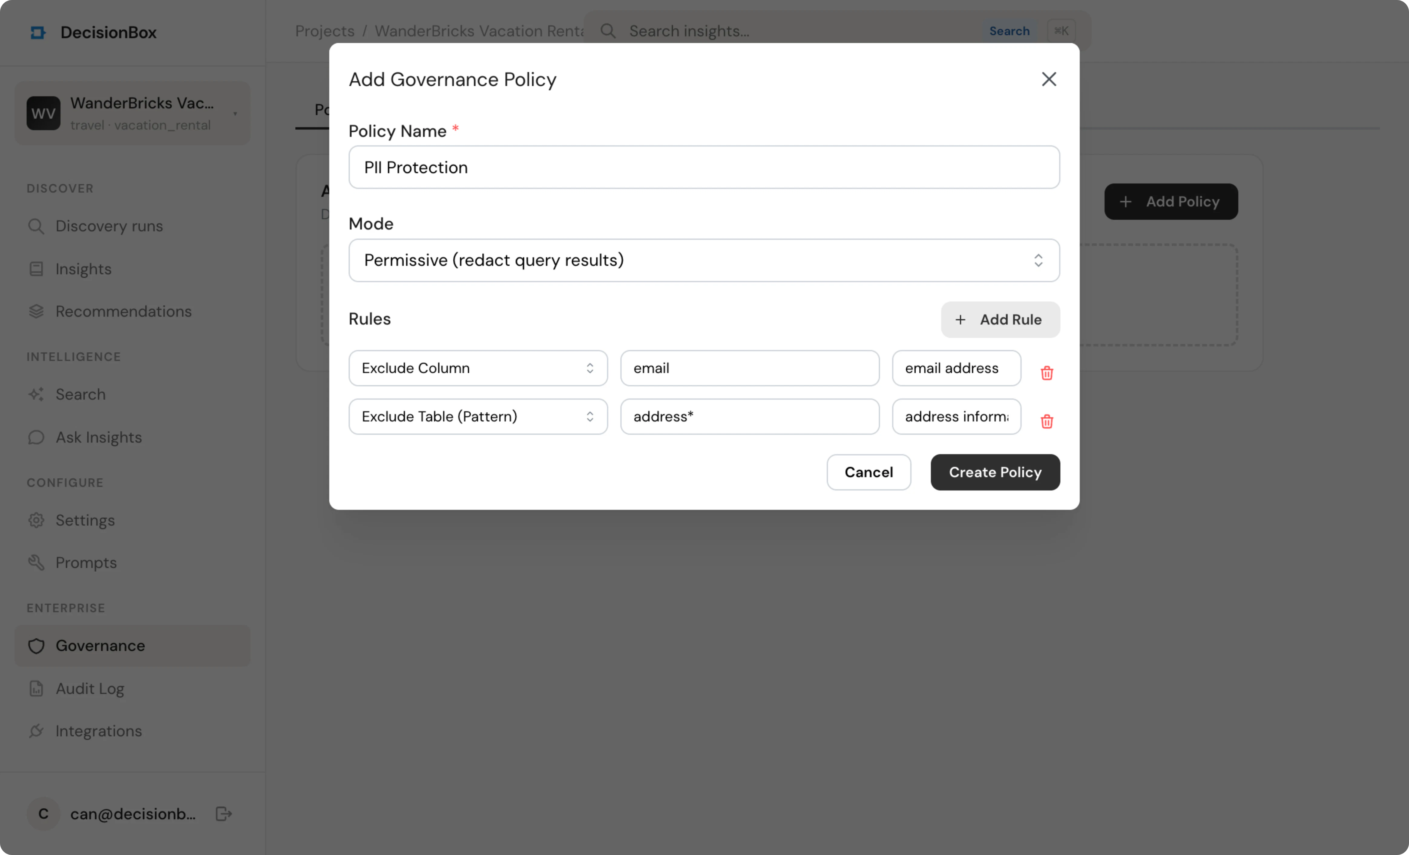Viewport: 1409px width, 855px height.
Task: Click the Integrations plug icon
Action: coord(37,731)
